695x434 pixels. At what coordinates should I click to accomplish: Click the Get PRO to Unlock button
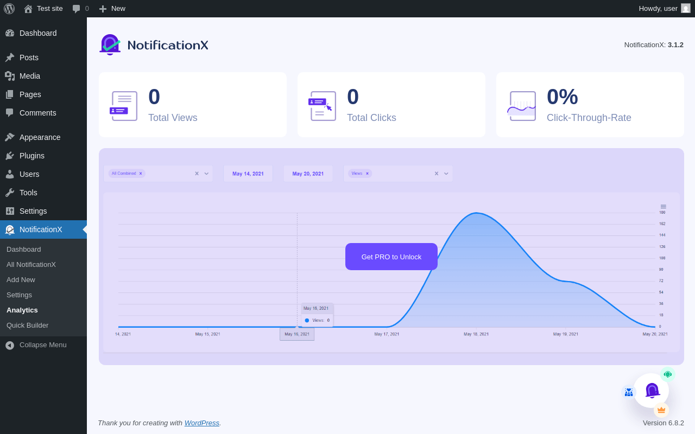(x=391, y=257)
